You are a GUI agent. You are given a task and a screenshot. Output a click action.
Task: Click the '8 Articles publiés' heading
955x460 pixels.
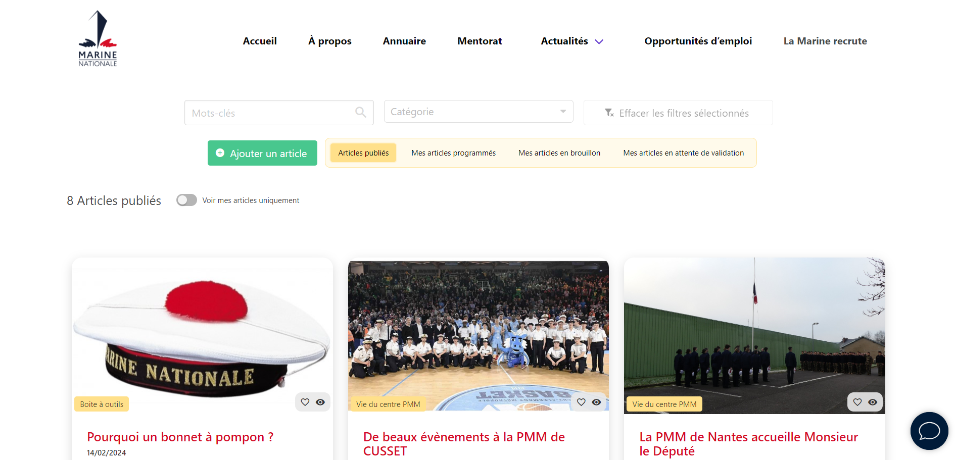click(114, 200)
